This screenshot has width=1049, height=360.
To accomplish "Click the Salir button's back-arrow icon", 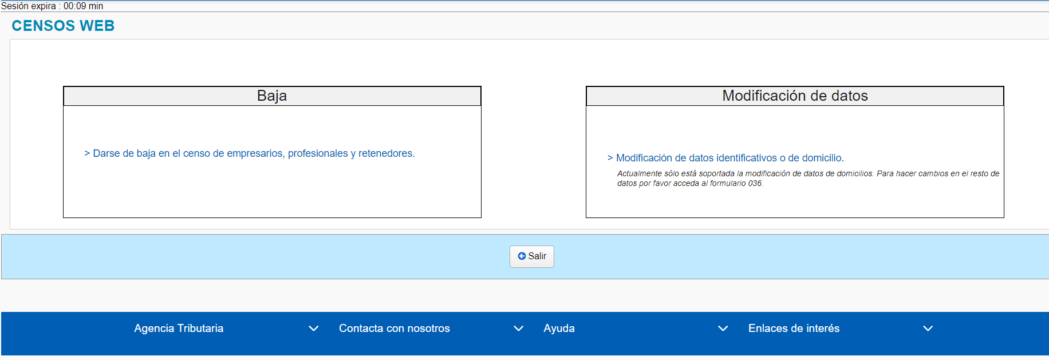I will point(522,256).
